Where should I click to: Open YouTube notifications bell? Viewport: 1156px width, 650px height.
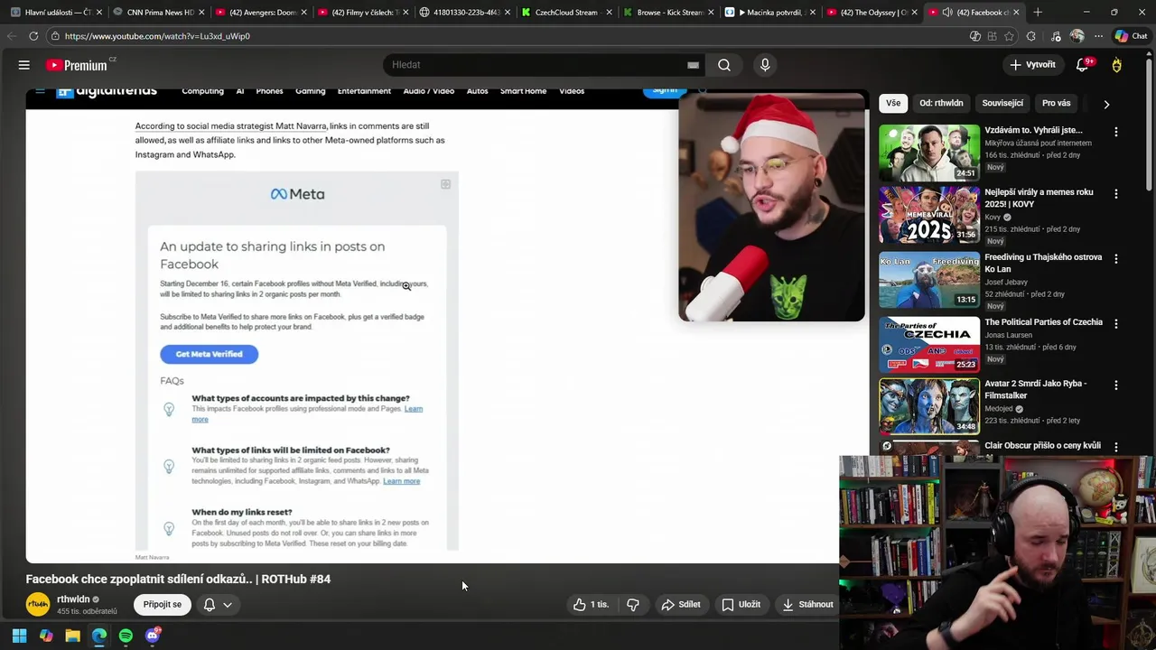[1083, 65]
